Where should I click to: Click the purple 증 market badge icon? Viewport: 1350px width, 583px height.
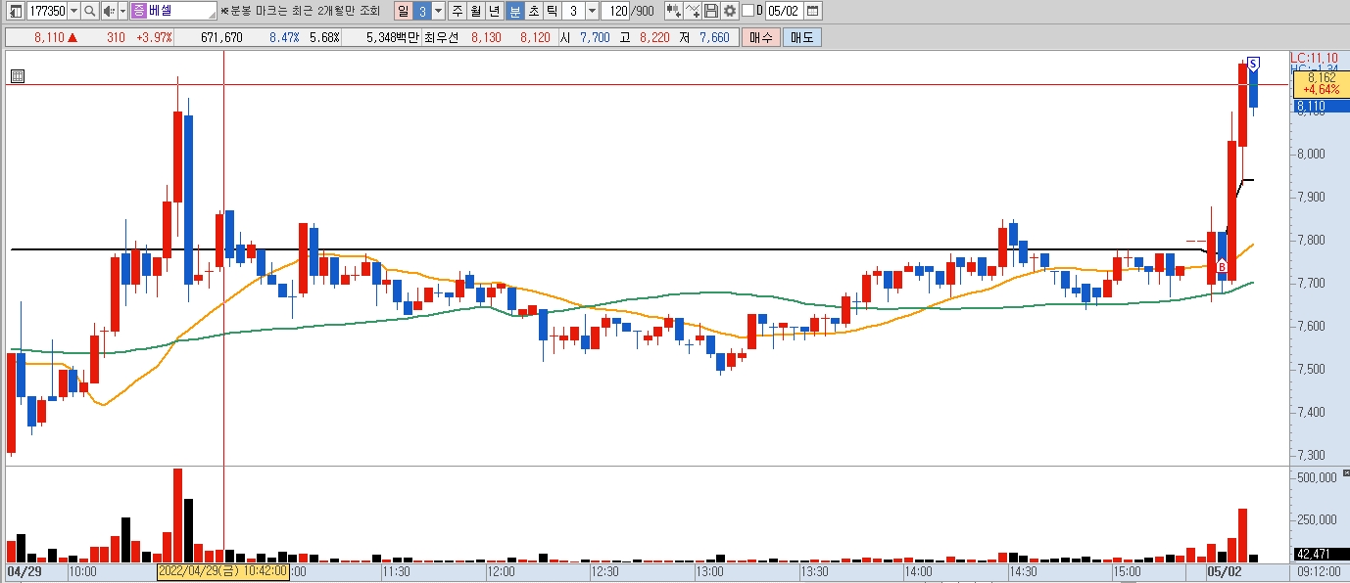[138, 12]
